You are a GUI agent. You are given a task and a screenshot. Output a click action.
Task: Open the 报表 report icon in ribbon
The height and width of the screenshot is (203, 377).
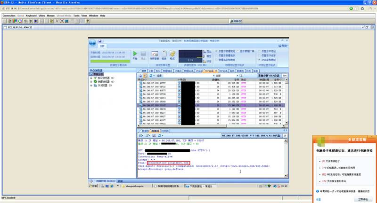[x=164, y=54]
